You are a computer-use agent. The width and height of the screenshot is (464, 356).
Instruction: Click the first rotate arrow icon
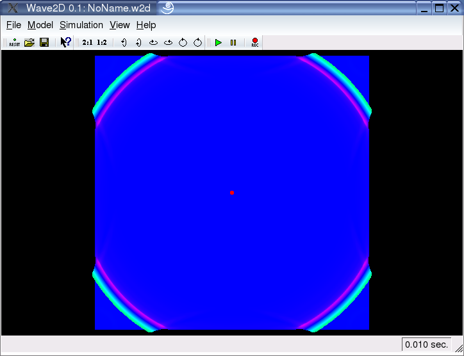point(124,42)
